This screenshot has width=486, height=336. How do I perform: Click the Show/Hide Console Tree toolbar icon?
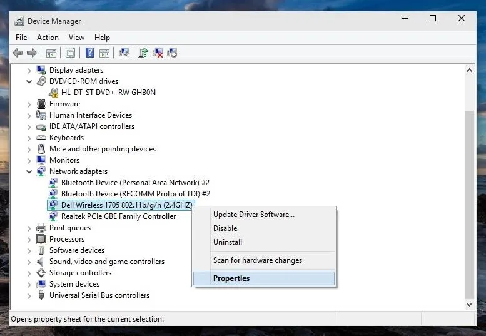(51, 53)
